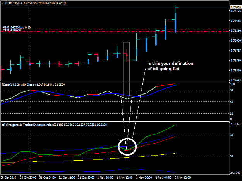Click price scale value 0.72495
This screenshot has height=181, width=242.
click(x=236, y=21)
